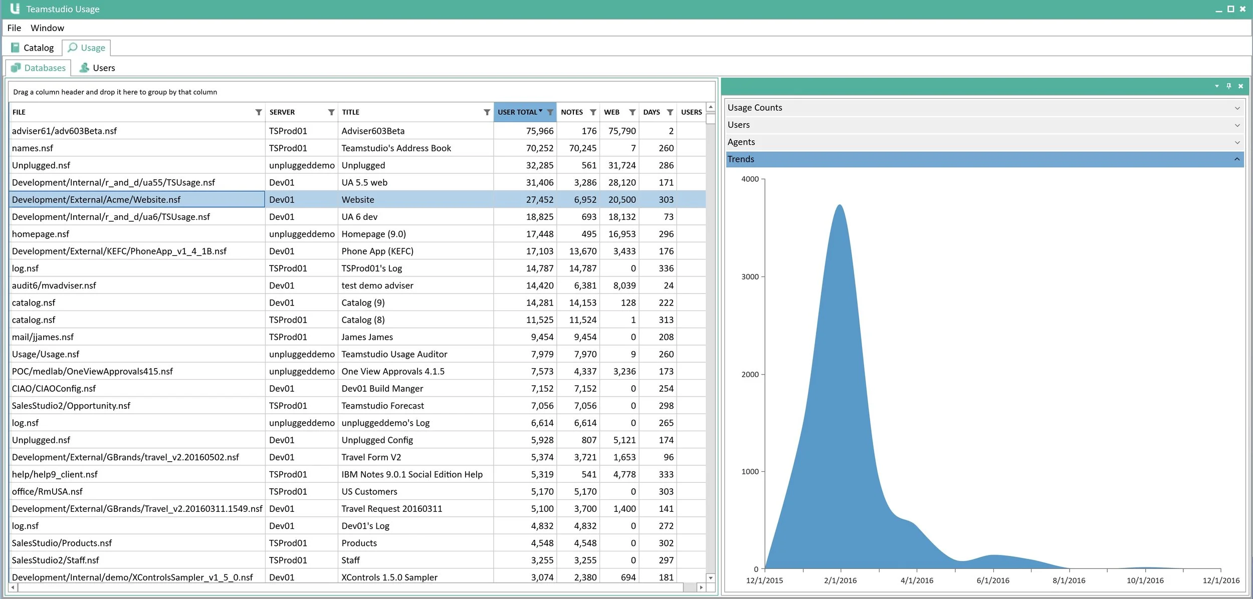Click the TITLE column filter icon
Screen dimensions: 1253x599
pos(487,112)
